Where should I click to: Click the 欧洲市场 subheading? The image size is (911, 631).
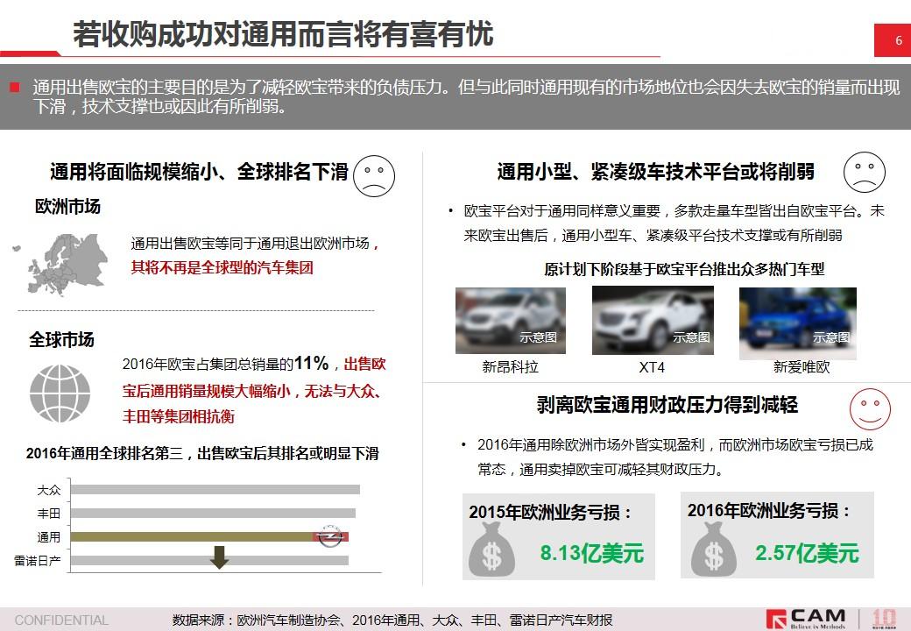coord(67,206)
